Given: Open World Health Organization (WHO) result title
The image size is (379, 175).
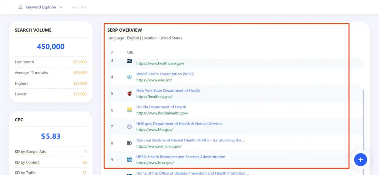Looking at the screenshot, I should click(165, 74).
